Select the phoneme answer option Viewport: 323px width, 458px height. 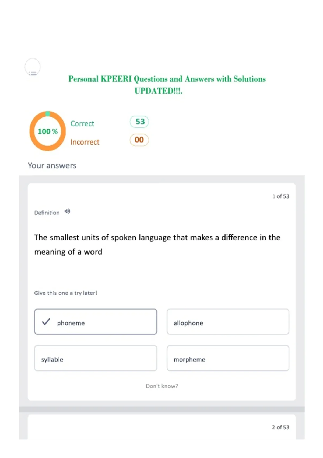pos(96,322)
